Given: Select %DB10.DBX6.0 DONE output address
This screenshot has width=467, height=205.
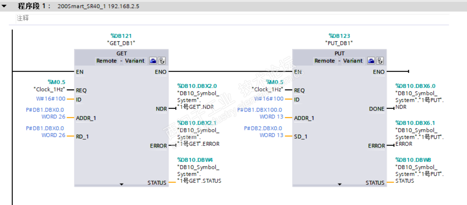Looking at the screenshot, I should coord(416,86).
